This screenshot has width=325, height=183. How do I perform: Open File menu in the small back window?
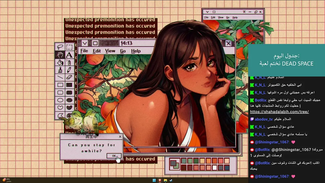(x=206, y=18)
